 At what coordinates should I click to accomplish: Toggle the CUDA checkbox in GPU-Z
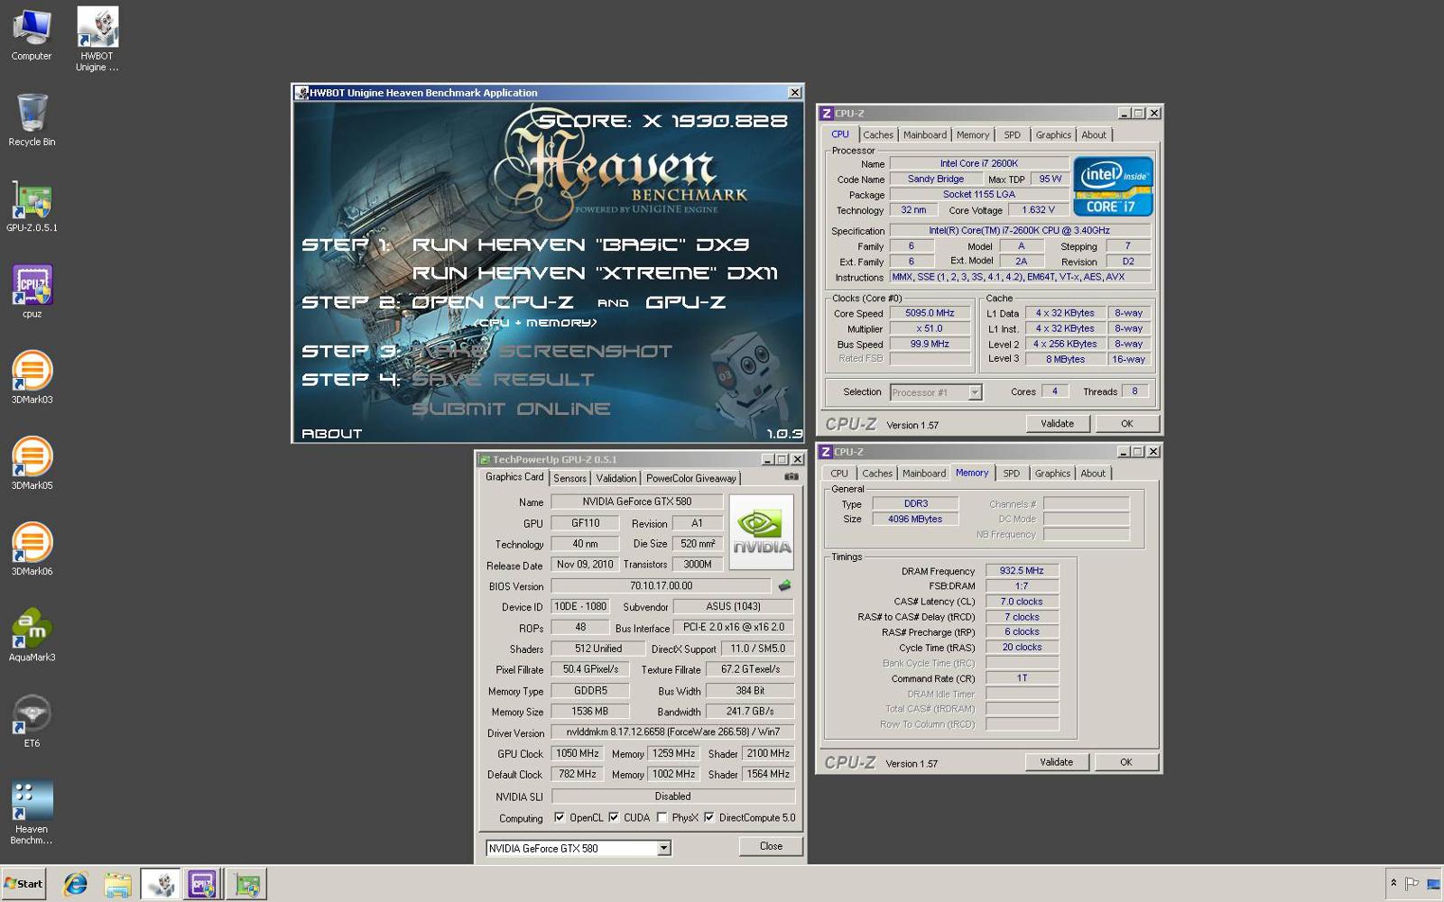point(614,817)
